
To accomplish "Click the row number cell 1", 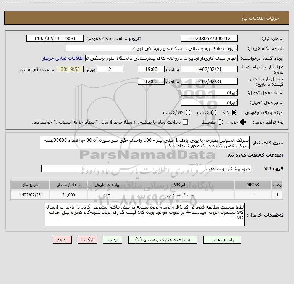I will point(277,195).
